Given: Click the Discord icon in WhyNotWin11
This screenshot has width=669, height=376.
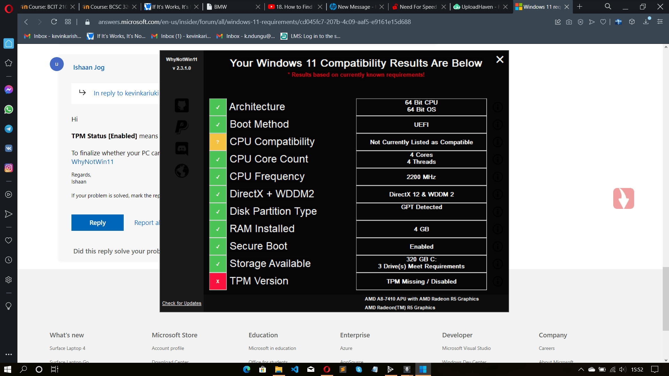Looking at the screenshot, I should 182,149.
